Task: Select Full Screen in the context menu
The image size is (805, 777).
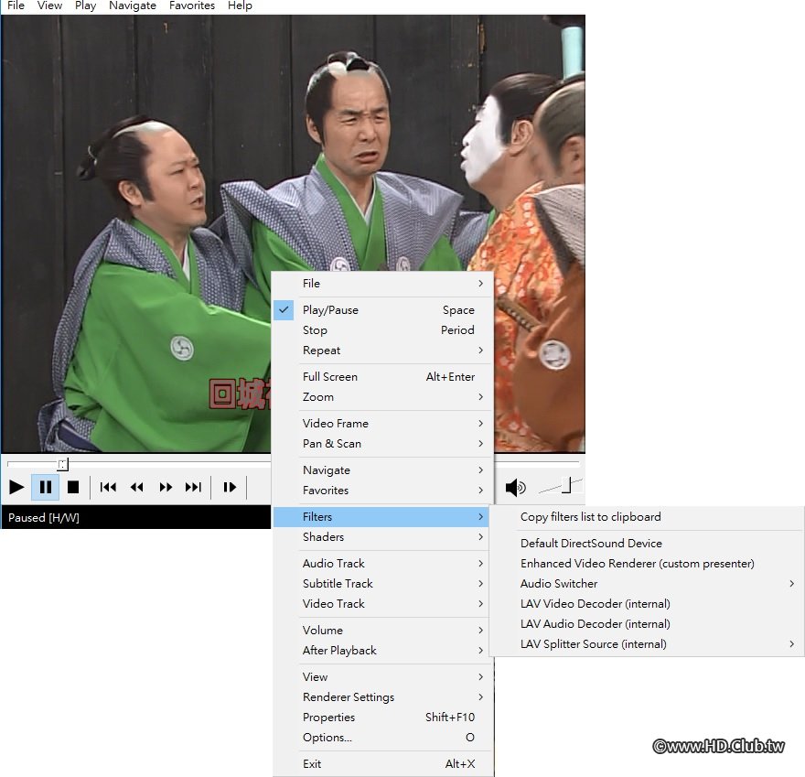Action: pos(382,377)
